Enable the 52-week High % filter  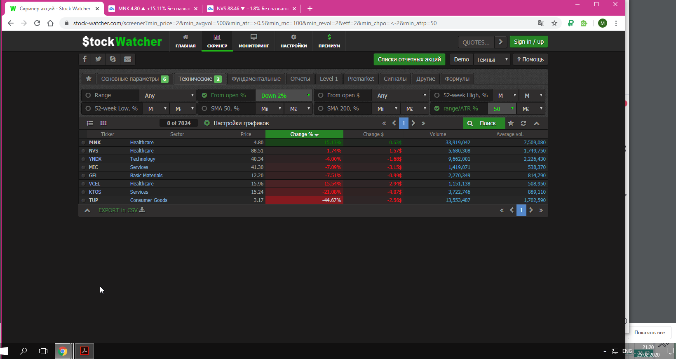[437, 95]
